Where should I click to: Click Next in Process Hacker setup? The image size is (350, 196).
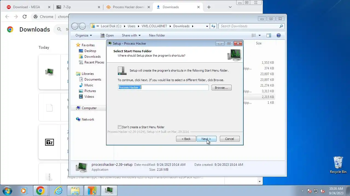206,139
